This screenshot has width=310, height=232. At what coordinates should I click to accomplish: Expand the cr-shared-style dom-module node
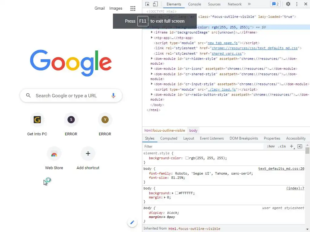click(x=152, y=74)
